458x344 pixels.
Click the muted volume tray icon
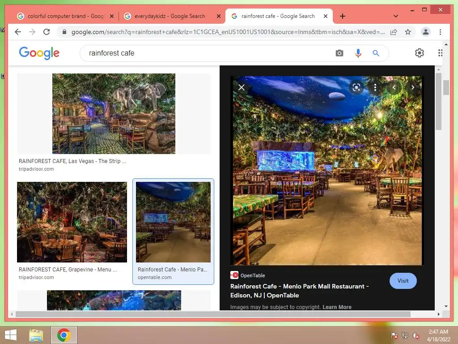(x=416, y=335)
